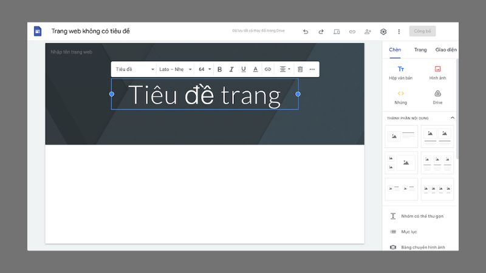The height and width of the screenshot is (273, 486).
Task: Switch to the Giao diện tab
Action: click(x=446, y=50)
